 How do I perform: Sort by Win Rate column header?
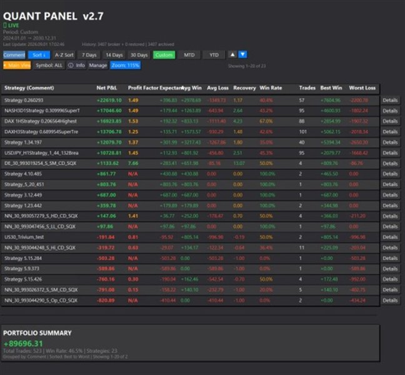pos(271,87)
